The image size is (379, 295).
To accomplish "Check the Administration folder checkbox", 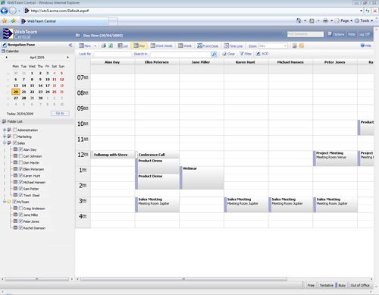I will pos(15,130).
